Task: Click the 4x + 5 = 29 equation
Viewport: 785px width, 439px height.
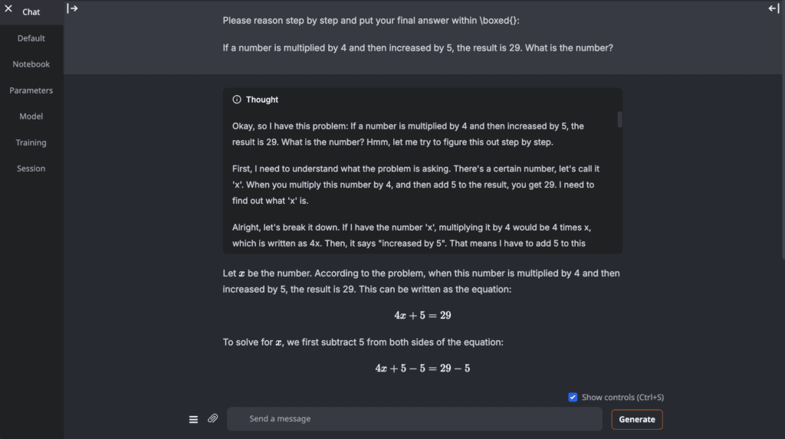Action: point(422,316)
